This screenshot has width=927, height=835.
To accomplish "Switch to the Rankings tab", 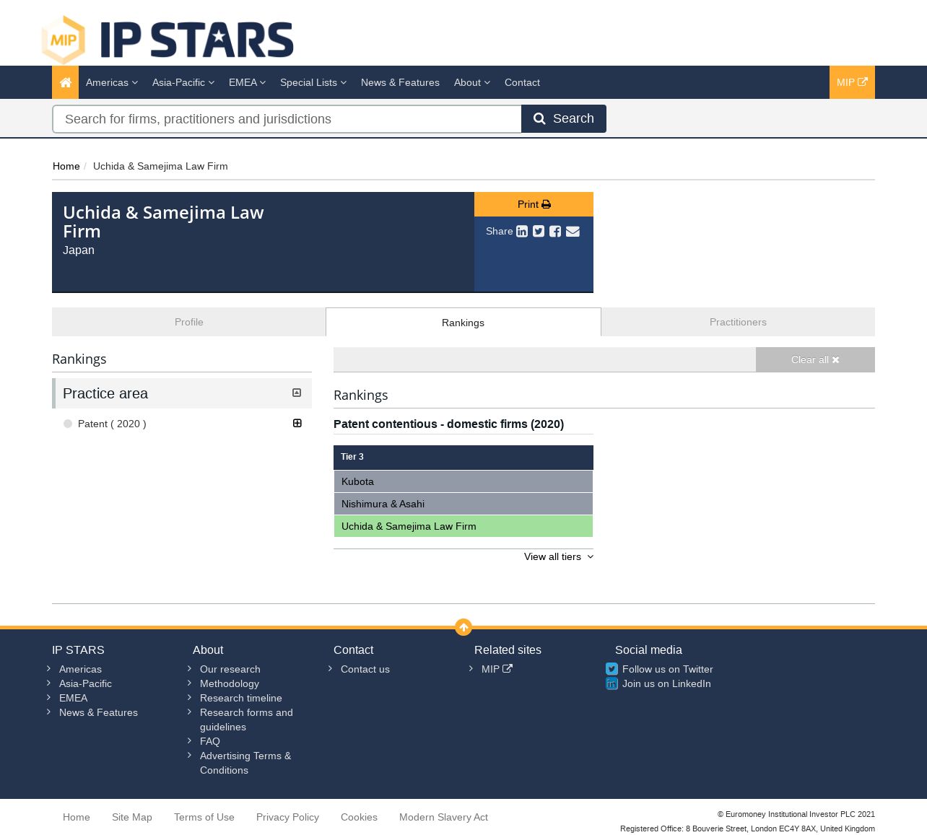I will tap(463, 323).
